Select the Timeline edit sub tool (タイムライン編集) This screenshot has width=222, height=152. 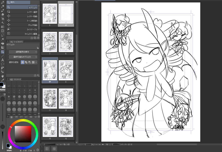point(22,34)
